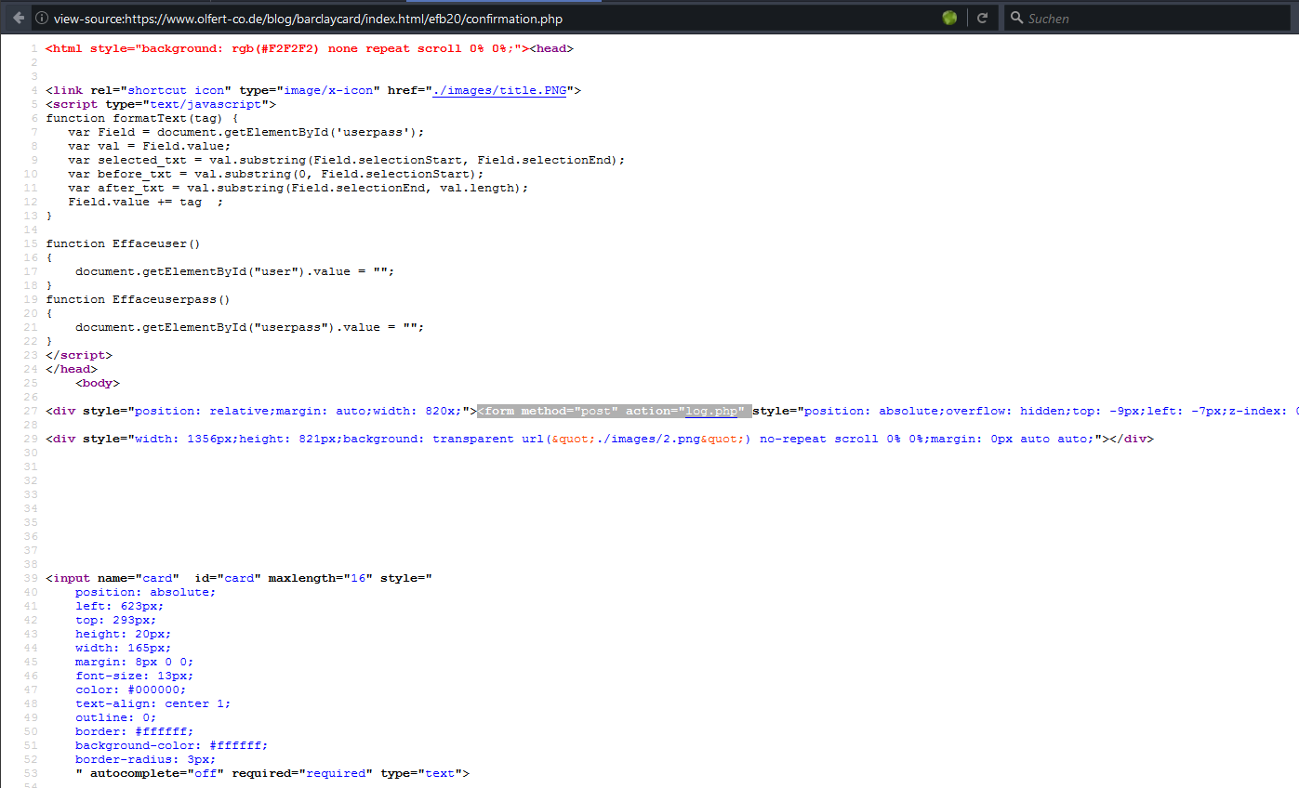Click the function Effaceuser() line

tap(124, 243)
